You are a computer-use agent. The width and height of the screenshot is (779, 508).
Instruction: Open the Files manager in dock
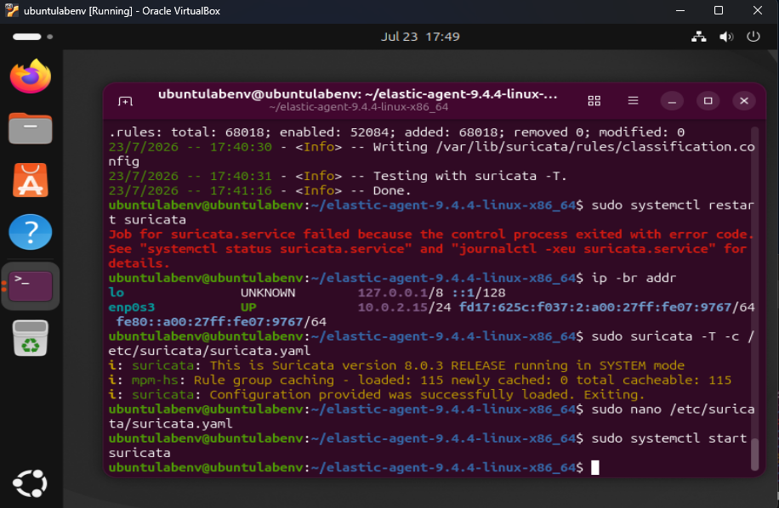[31, 128]
